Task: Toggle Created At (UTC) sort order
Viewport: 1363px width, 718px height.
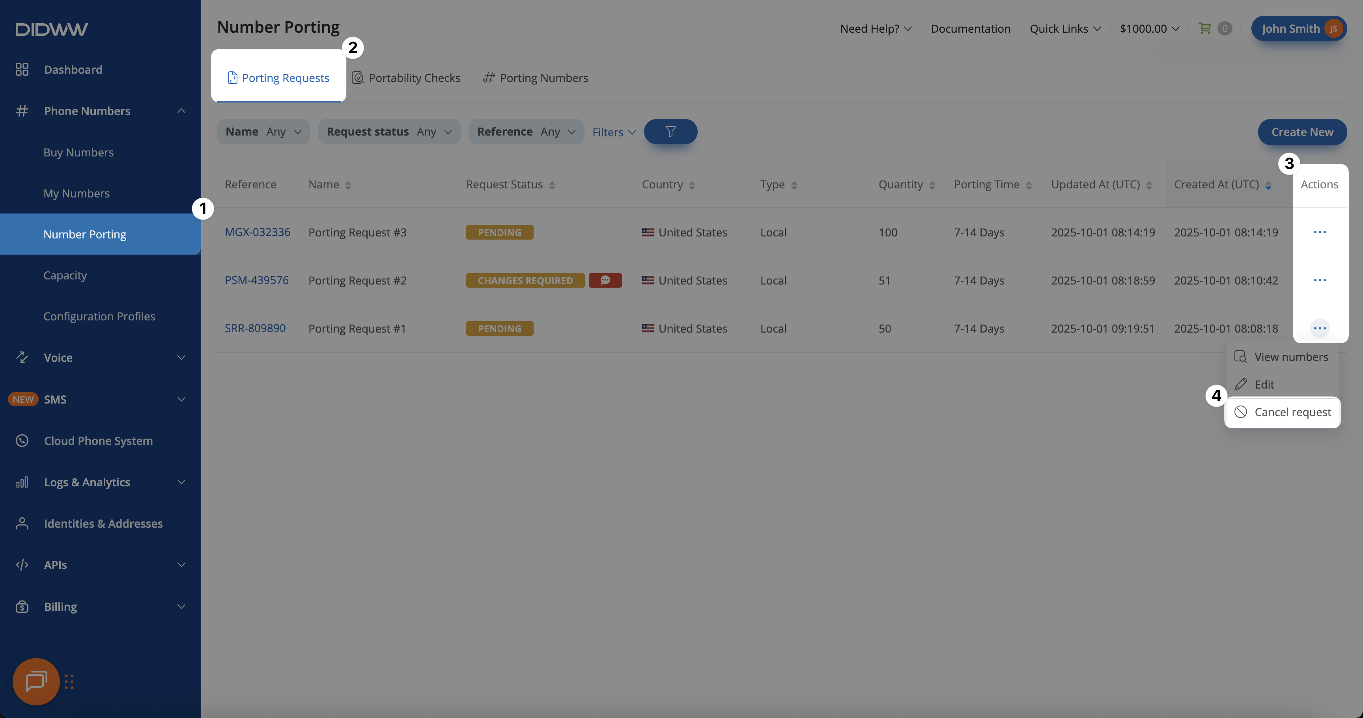Action: (x=1268, y=185)
